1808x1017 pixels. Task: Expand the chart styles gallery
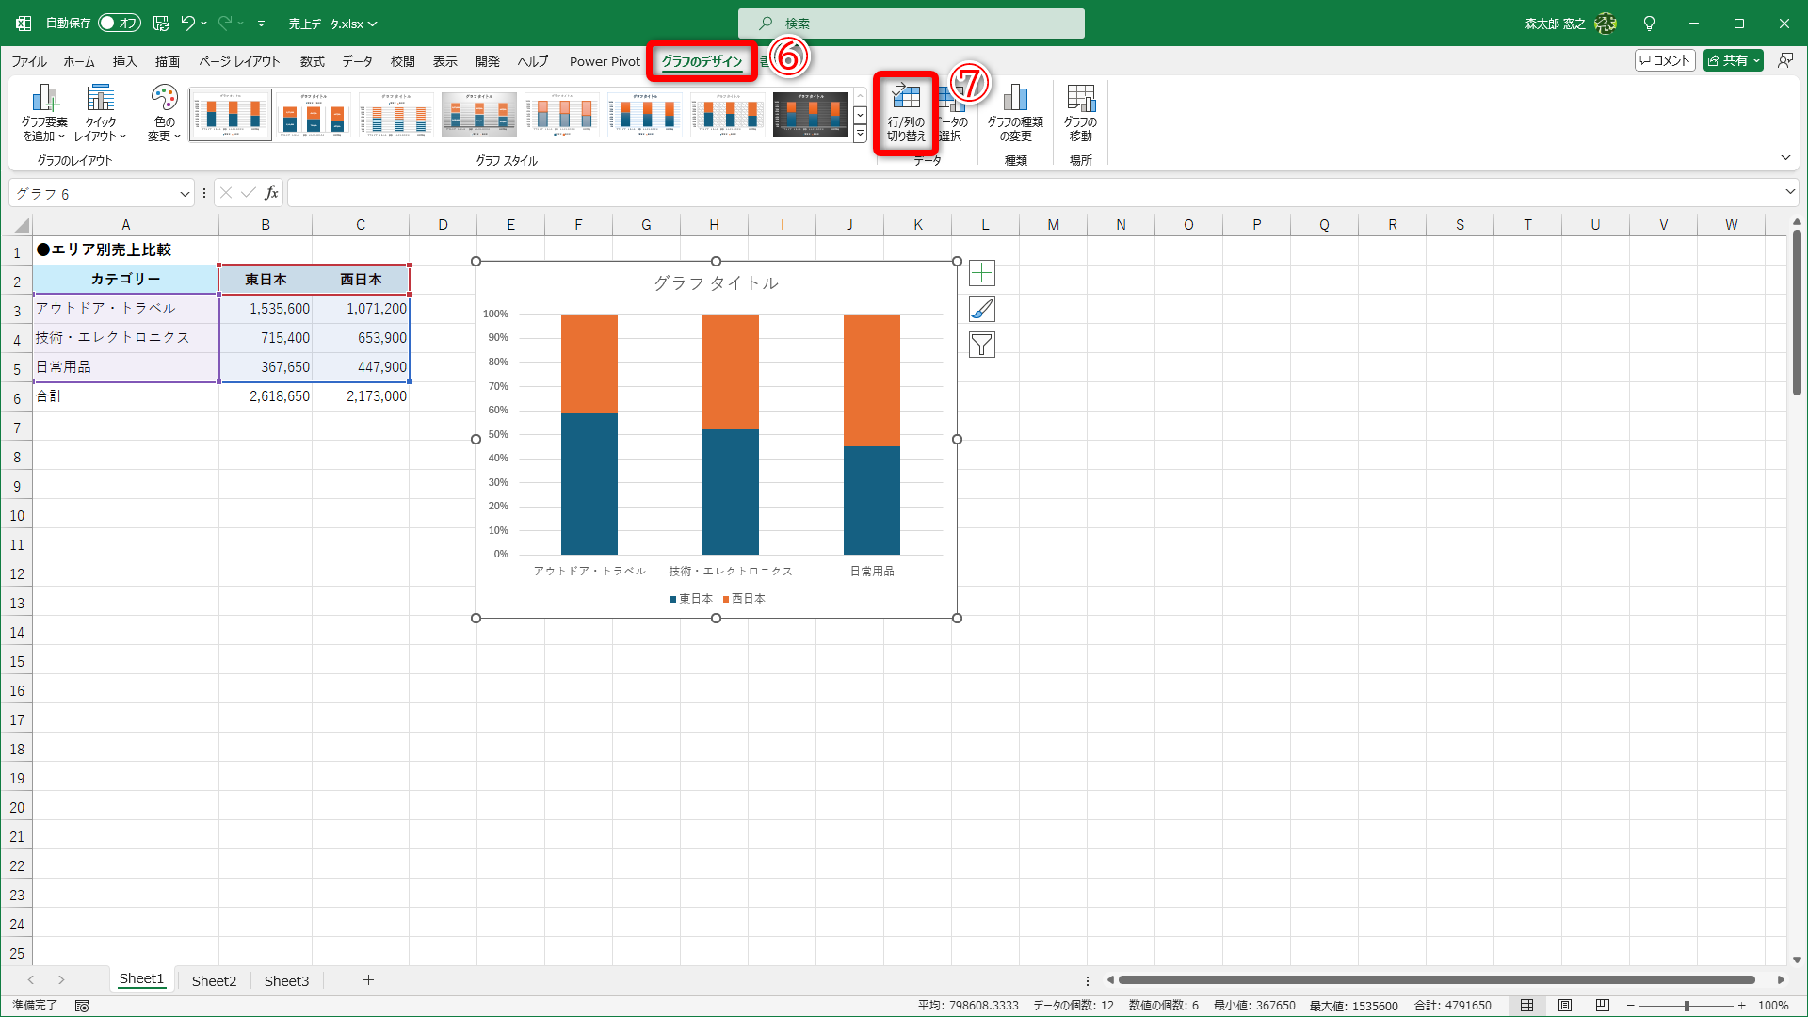860,135
